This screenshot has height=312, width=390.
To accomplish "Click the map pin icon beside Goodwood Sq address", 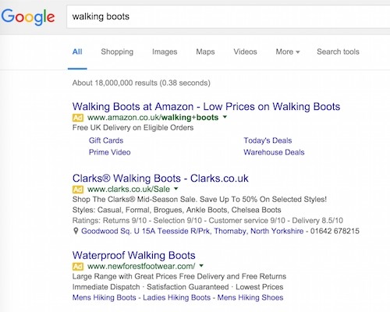I will click(76, 231).
